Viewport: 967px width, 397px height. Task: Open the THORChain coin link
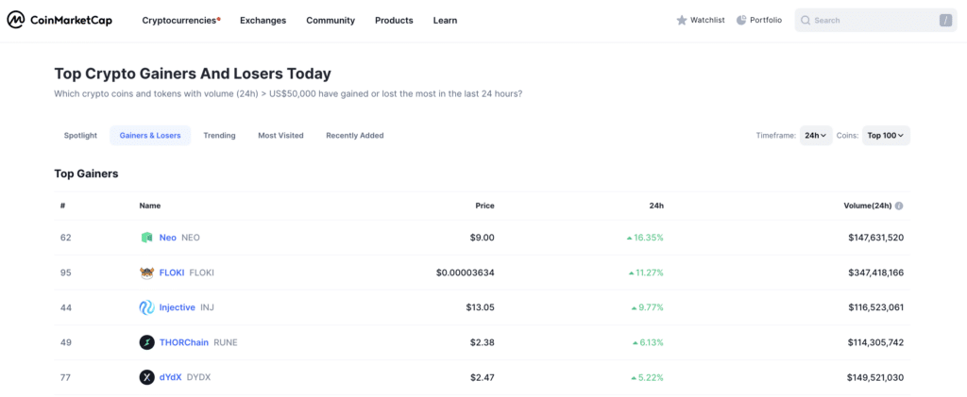click(184, 342)
